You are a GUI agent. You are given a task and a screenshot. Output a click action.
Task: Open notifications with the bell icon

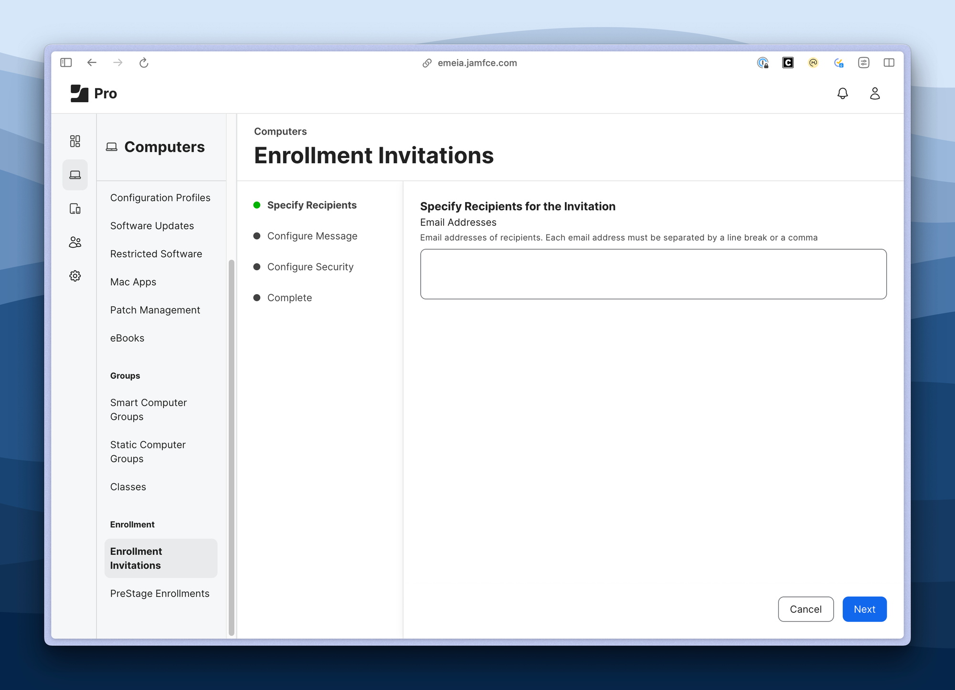843,94
